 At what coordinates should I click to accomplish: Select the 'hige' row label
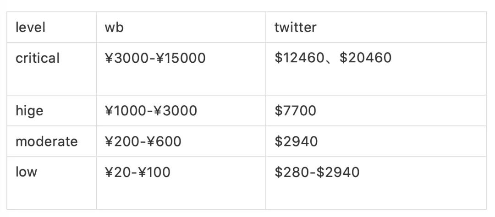(29, 111)
